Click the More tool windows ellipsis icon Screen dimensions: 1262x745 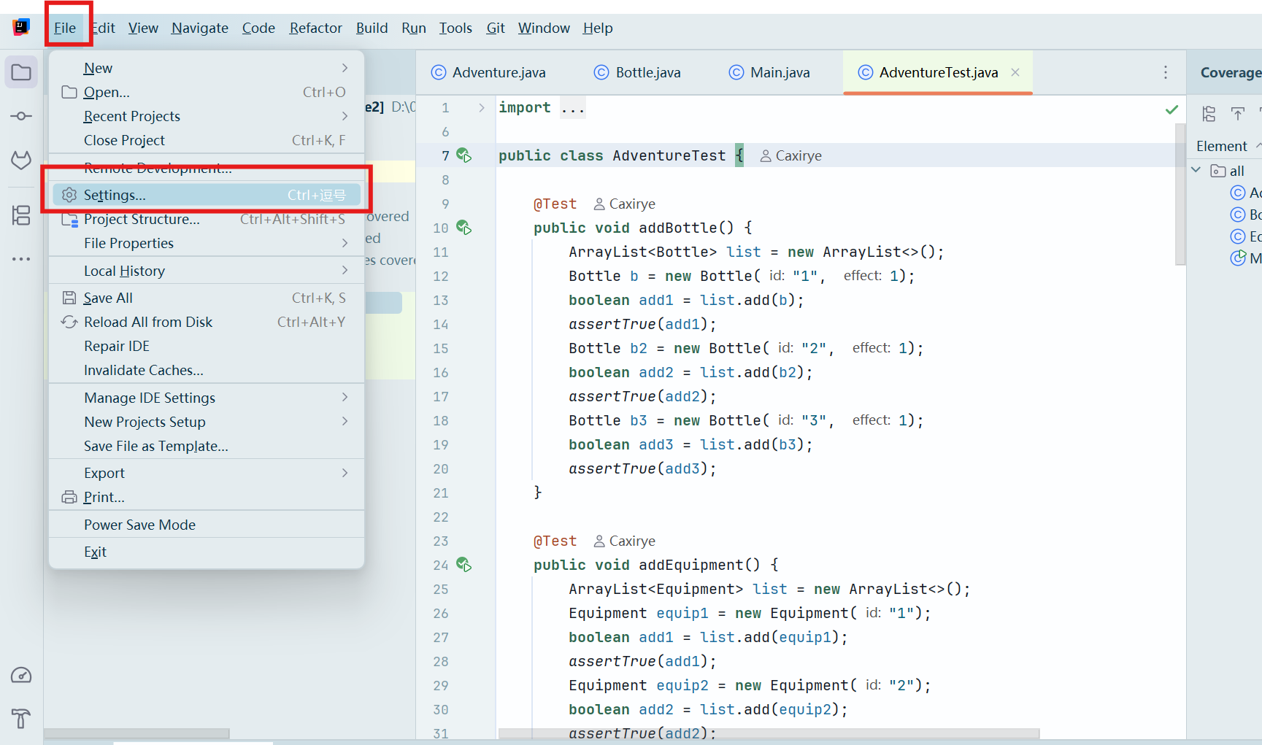21,259
